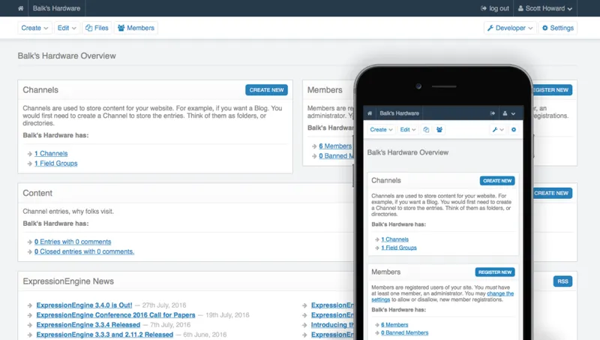Open the change the settings link on phone
The image size is (600, 340).
pos(500,293)
